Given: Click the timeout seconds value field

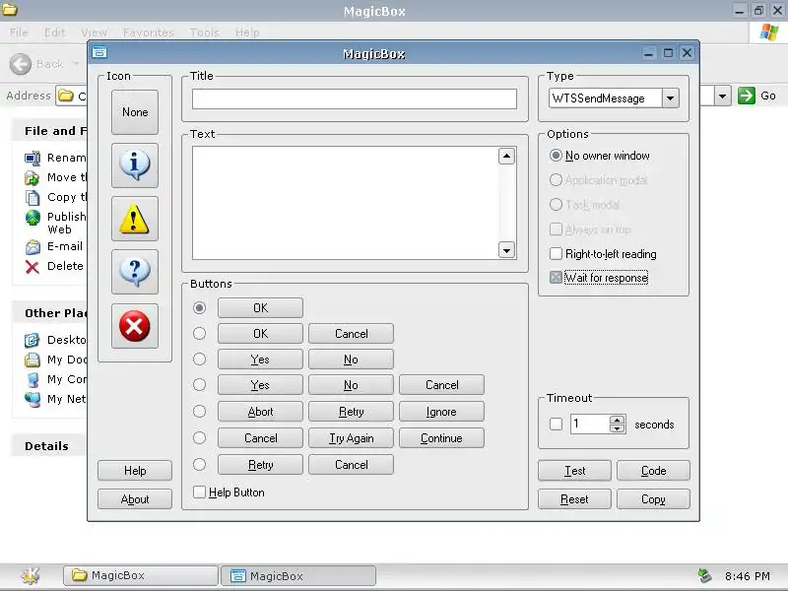Looking at the screenshot, I should [590, 425].
